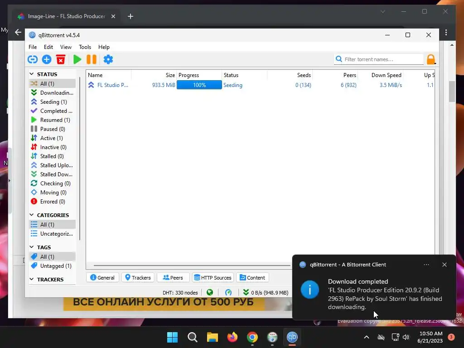Screen dimensions: 464x348
Task: Sort by the Name column header
Action: click(109, 75)
